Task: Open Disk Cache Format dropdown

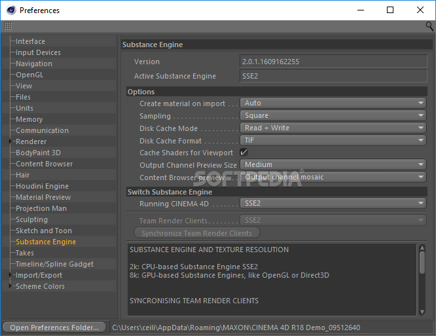Action: pos(333,140)
